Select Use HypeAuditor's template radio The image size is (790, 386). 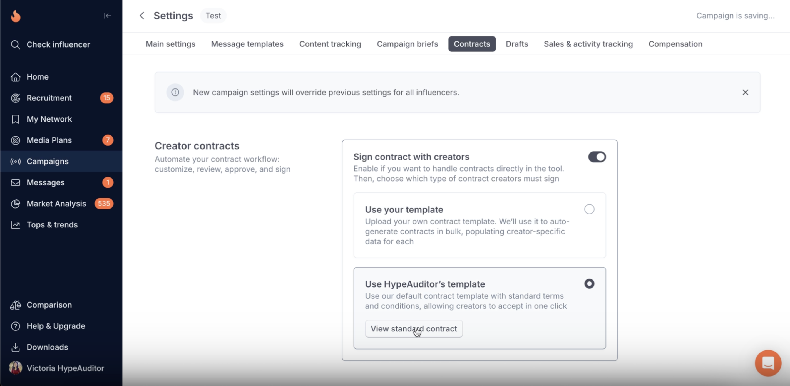tap(589, 284)
